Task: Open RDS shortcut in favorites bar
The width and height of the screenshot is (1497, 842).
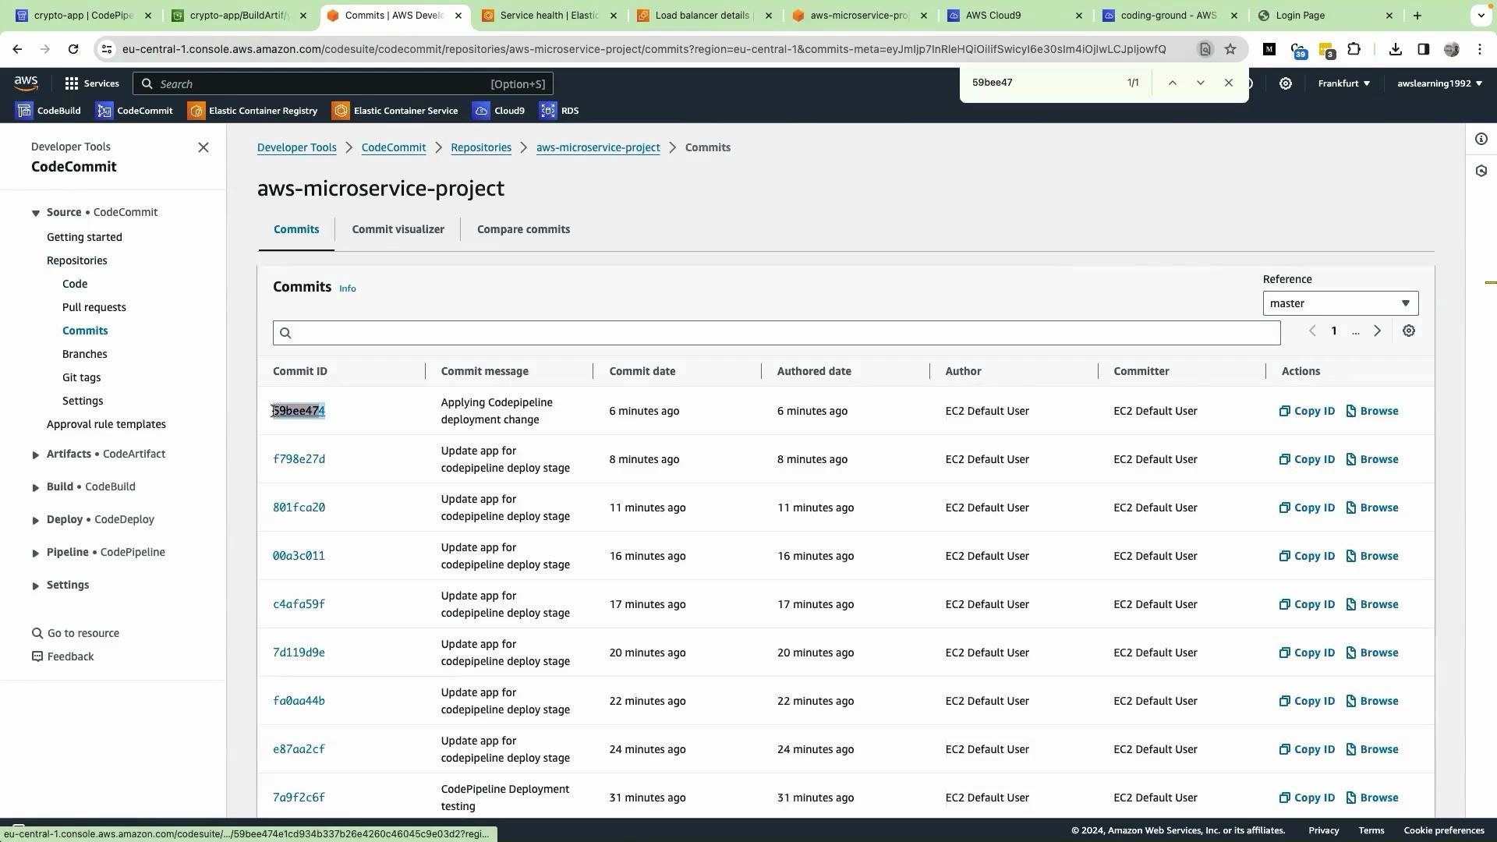Action: [559, 111]
